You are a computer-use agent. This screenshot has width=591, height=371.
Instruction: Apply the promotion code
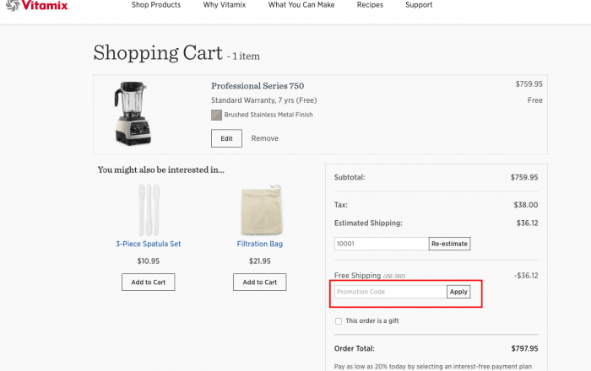[458, 292]
